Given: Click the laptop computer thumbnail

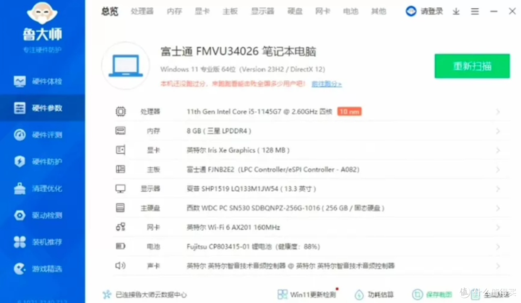Looking at the screenshot, I should (125, 66).
